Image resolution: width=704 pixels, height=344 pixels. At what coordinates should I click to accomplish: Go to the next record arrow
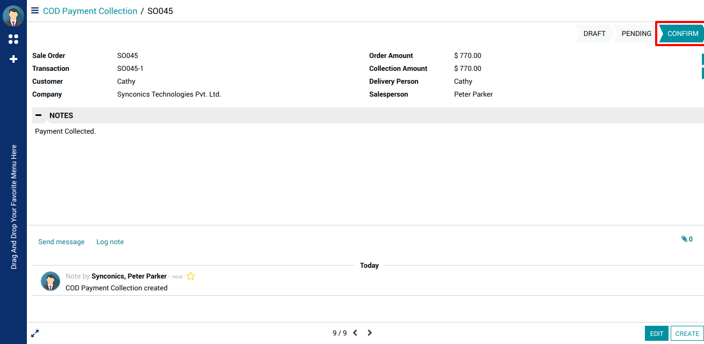tap(370, 333)
